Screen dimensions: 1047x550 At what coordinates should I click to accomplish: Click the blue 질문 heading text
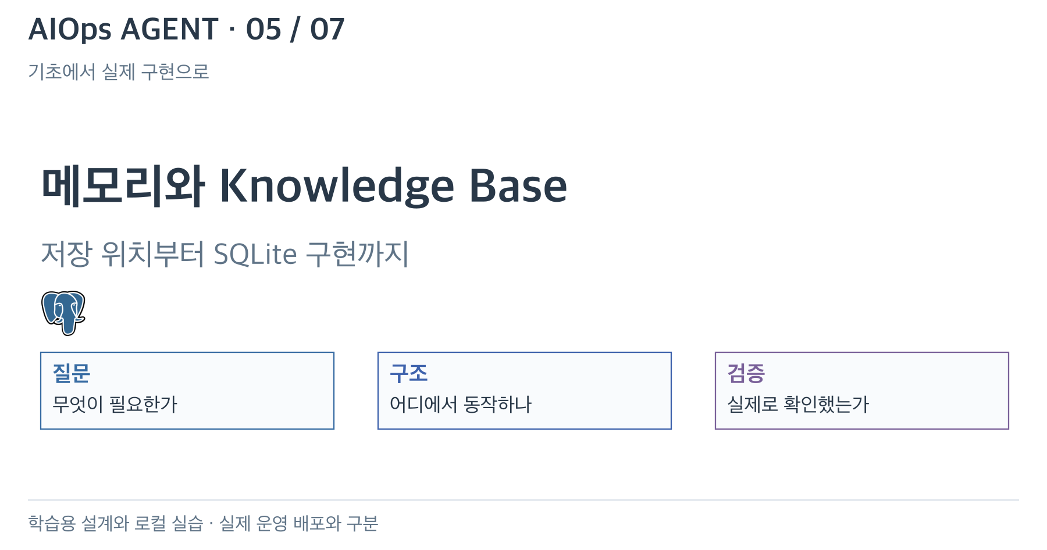[x=72, y=373]
